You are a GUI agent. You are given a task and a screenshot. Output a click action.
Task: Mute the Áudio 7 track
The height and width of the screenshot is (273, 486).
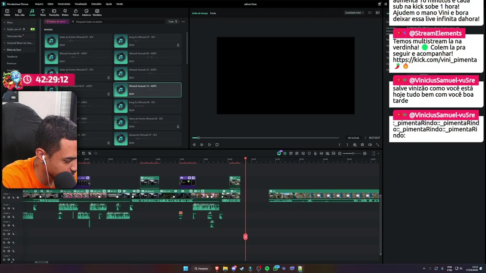pyautogui.click(x=9, y=259)
